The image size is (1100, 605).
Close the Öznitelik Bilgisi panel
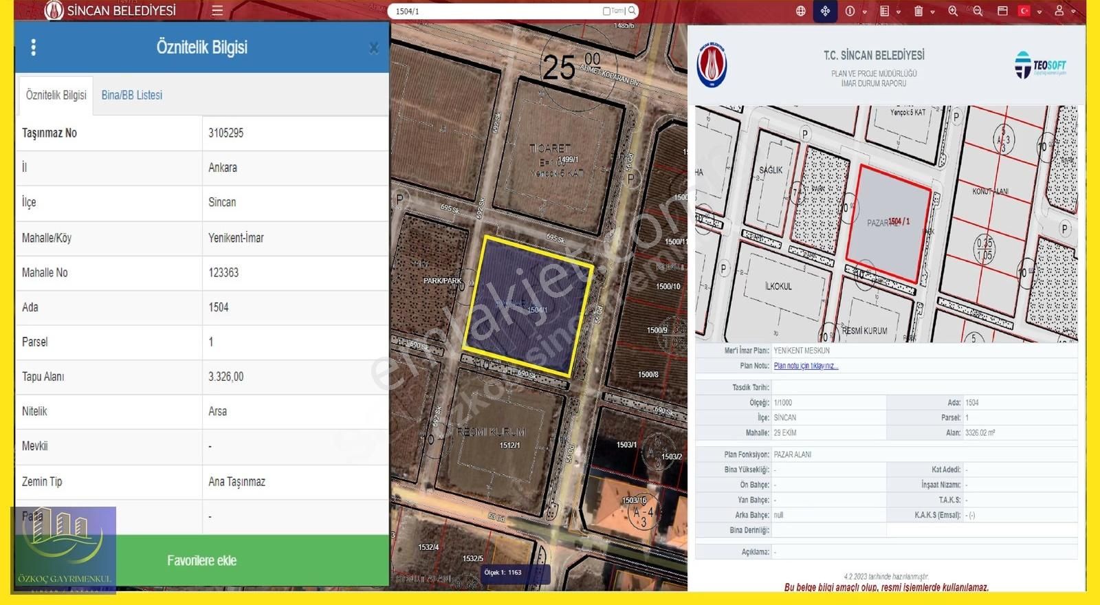(373, 48)
